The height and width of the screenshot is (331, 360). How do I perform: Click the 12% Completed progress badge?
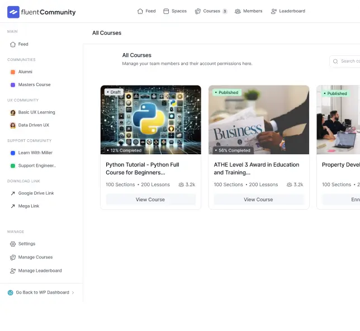click(x=124, y=150)
